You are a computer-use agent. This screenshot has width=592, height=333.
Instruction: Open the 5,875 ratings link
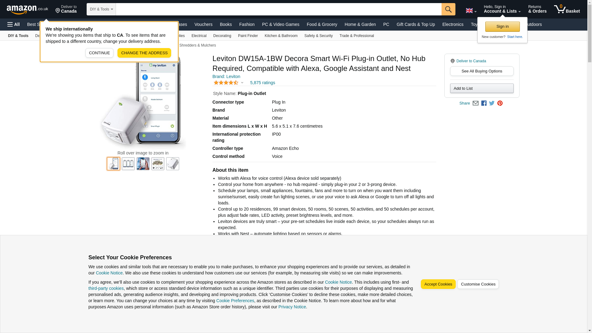(x=262, y=83)
